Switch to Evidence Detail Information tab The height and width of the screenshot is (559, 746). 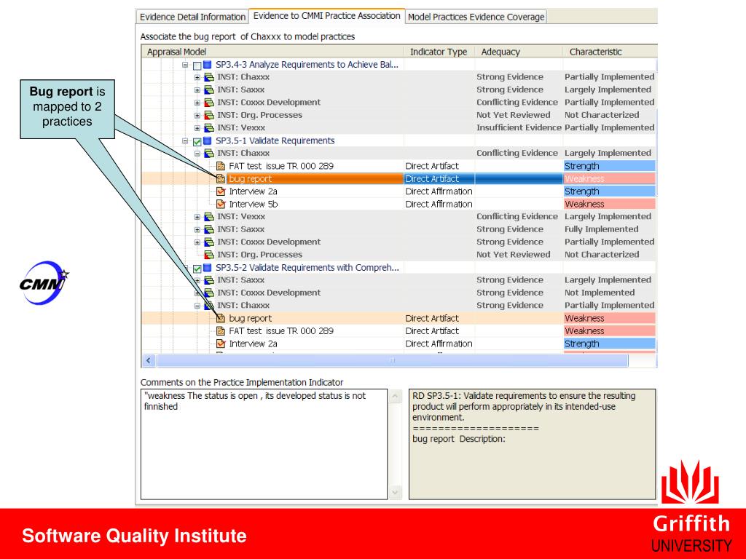[192, 17]
